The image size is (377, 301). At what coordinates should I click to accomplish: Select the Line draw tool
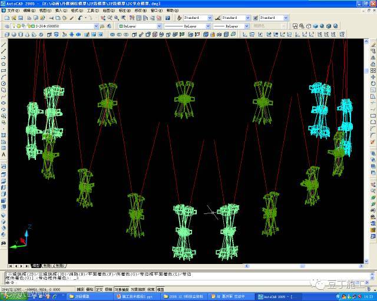pyautogui.click(x=4, y=45)
